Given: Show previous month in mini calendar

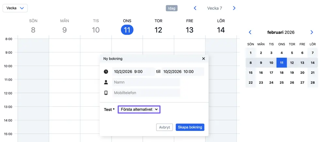Looking at the screenshot, I should 250,32.
